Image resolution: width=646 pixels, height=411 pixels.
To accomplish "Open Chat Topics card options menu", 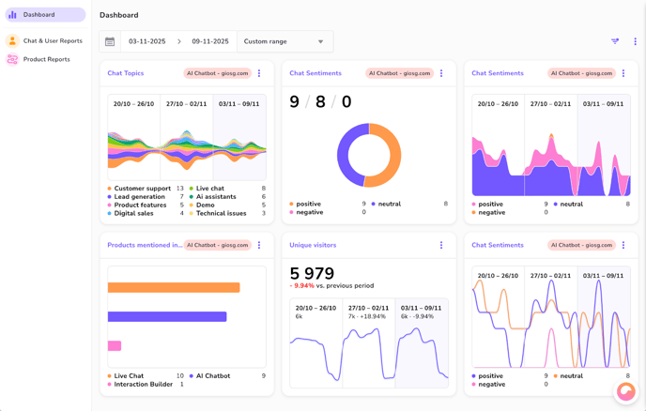I will point(259,73).
